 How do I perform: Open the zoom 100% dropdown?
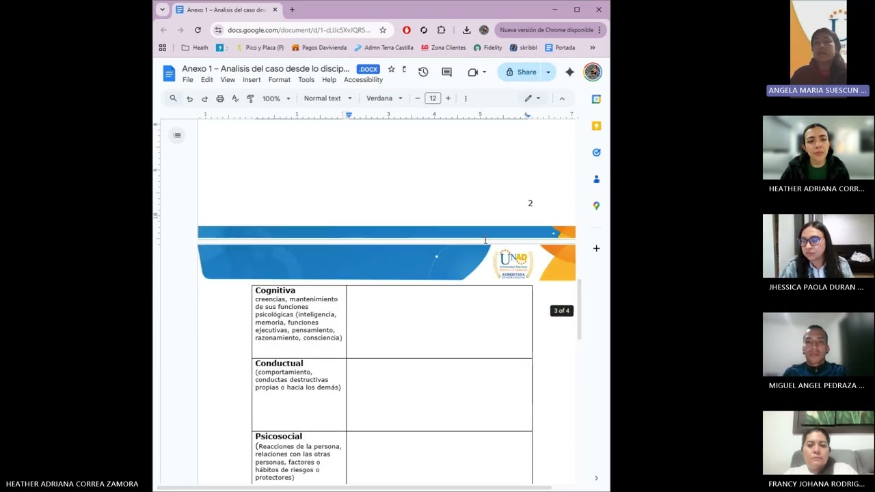(276, 98)
